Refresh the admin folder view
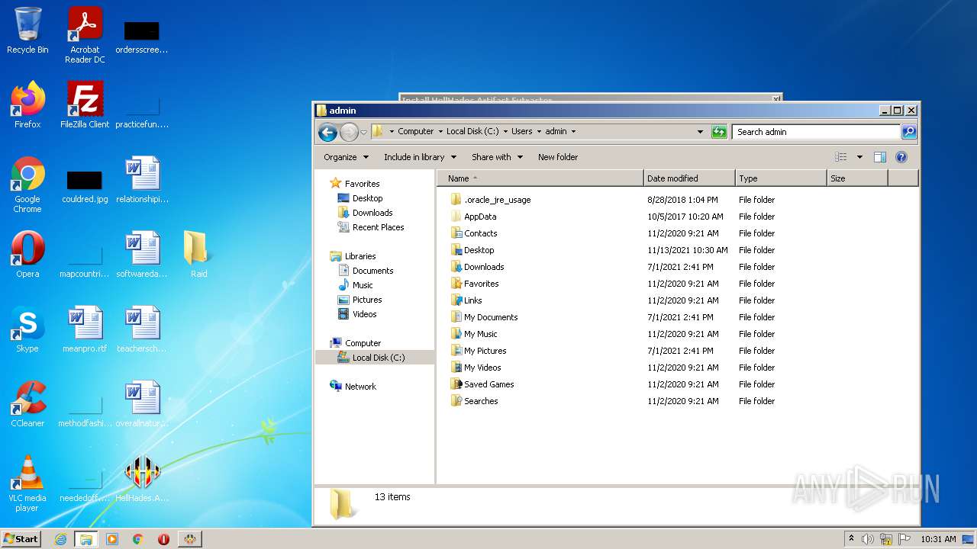The height and width of the screenshot is (549, 977). [719, 132]
